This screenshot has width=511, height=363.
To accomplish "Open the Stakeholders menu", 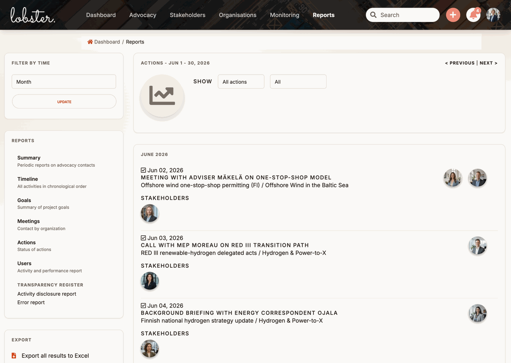I will coord(188,15).
